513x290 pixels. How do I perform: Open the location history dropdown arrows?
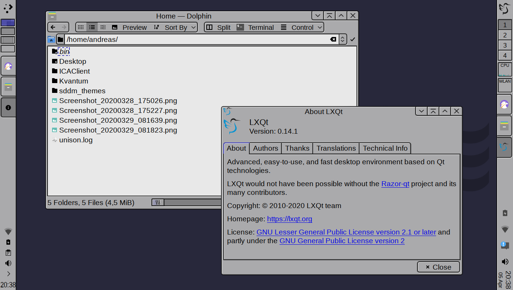pyautogui.click(x=343, y=39)
